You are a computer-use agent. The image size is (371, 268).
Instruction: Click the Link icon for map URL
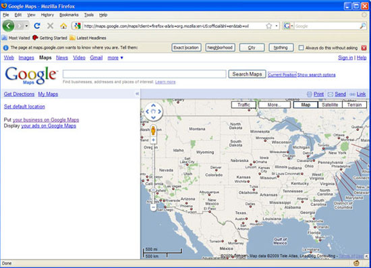click(x=358, y=95)
